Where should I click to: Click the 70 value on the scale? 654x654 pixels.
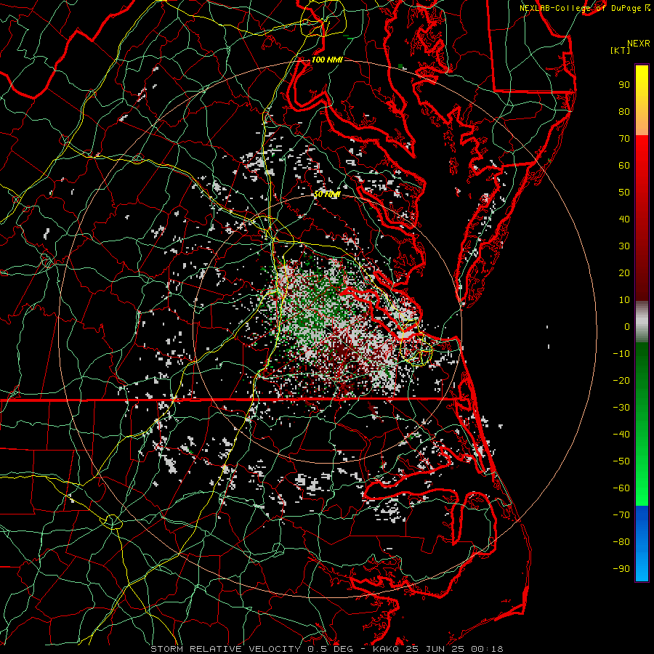coord(624,139)
